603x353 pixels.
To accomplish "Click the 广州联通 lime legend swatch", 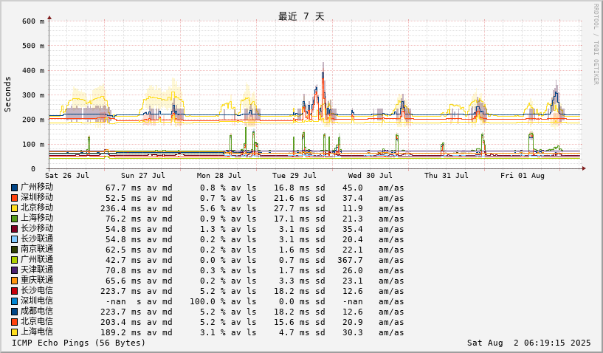I will 14,261.
